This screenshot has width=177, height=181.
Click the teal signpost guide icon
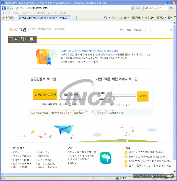click(105, 158)
